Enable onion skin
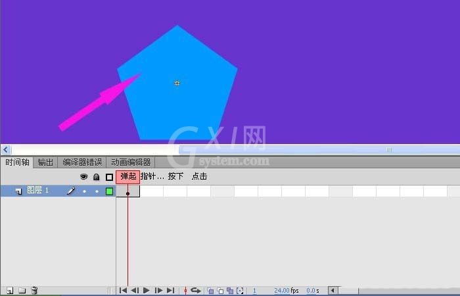Image resolution: width=460 pixels, height=296 pixels. [x=210, y=291]
